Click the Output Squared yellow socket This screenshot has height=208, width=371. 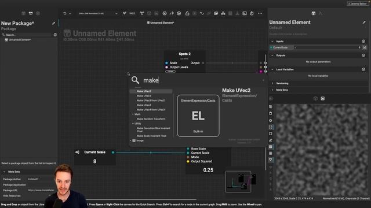188,161
